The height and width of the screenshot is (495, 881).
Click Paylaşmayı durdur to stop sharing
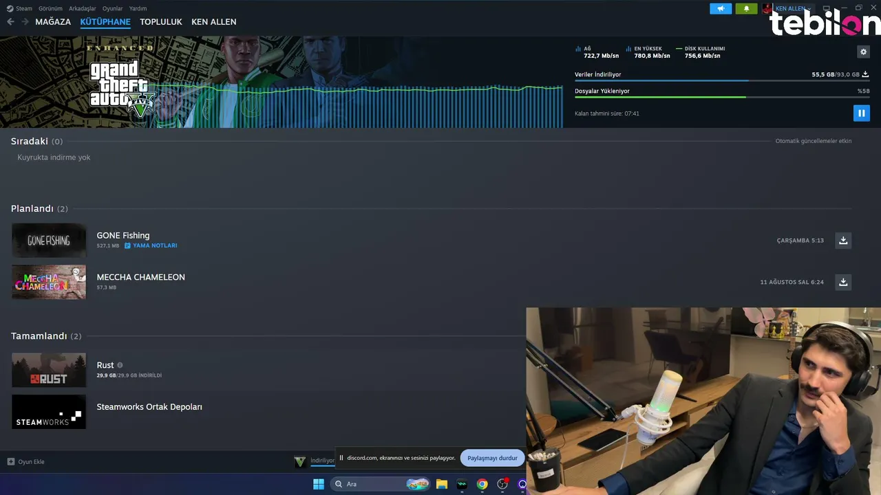(492, 458)
